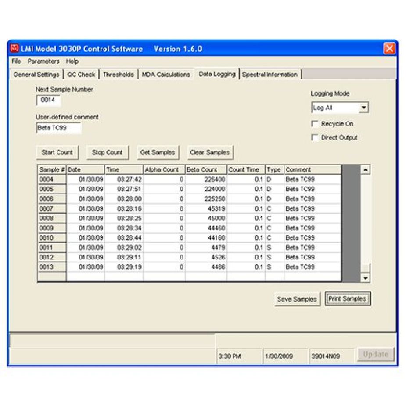Expand the Logging Mode dropdown
The image size is (406, 406).
pyautogui.click(x=363, y=108)
